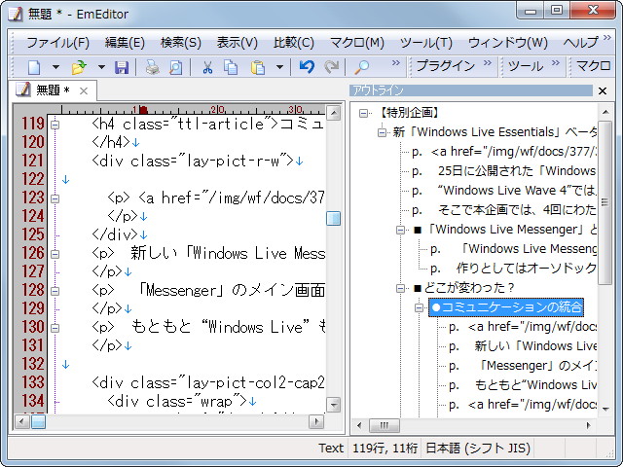Click the Undo arrow icon
Screen dimensions: 623x467
coord(307,66)
